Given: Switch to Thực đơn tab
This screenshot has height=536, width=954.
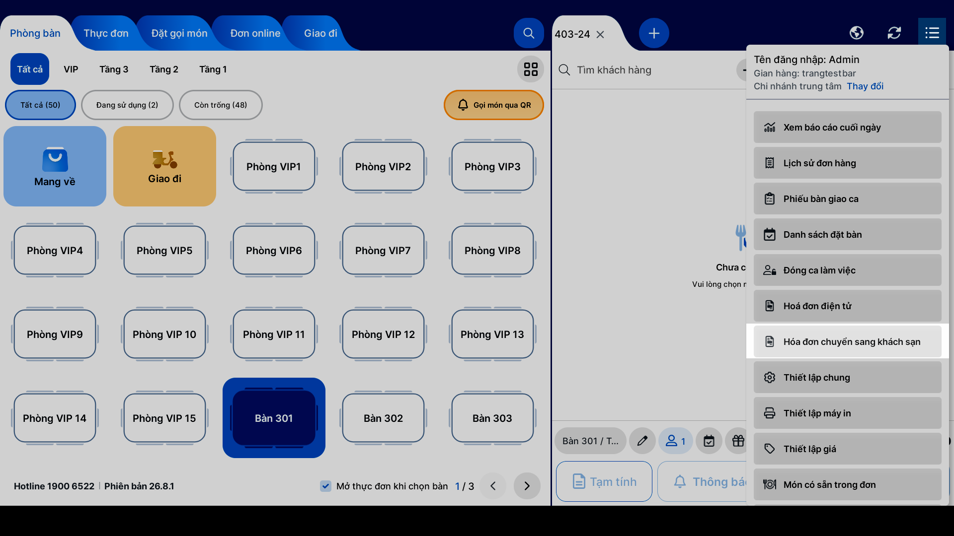Looking at the screenshot, I should click(106, 33).
